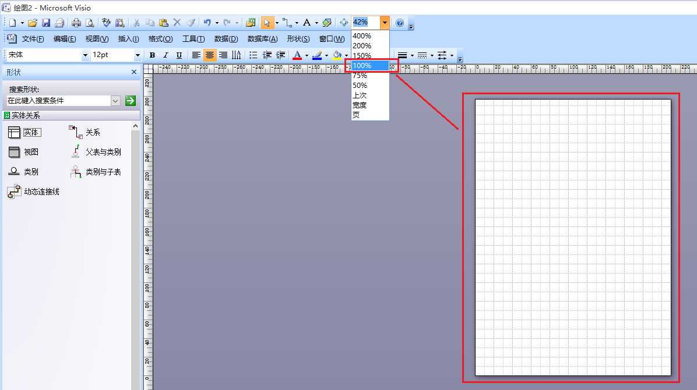Select the Pointer tool

pos(267,22)
